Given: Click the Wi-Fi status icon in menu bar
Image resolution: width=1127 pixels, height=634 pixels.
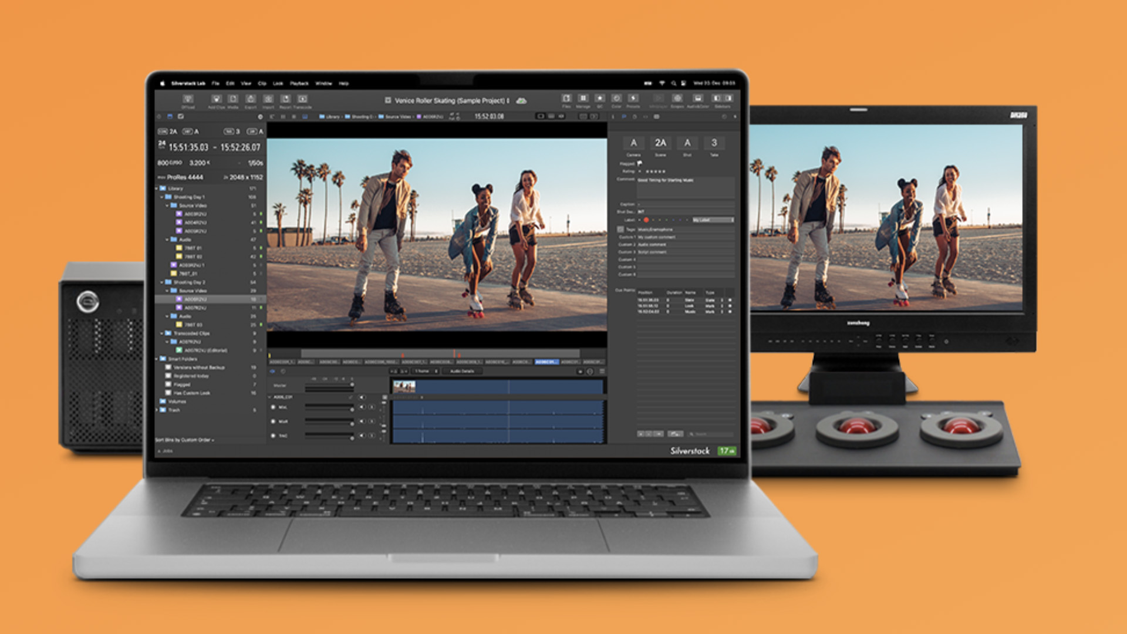Looking at the screenshot, I should [x=662, y=83].
